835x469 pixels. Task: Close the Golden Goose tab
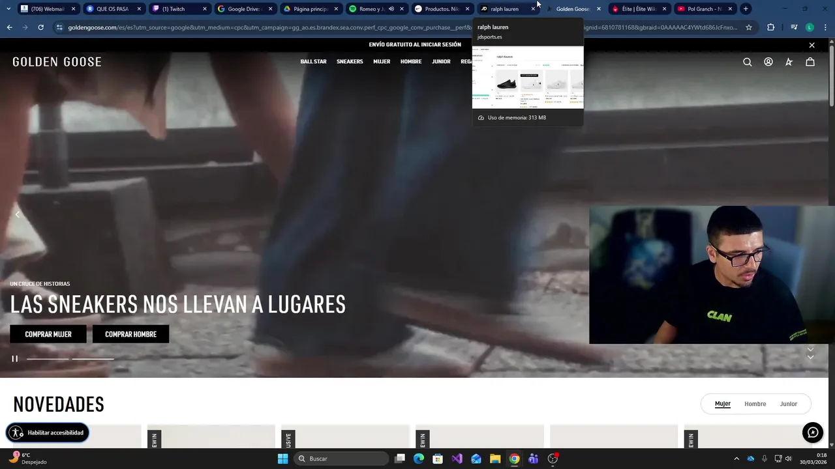click(599, 9)
